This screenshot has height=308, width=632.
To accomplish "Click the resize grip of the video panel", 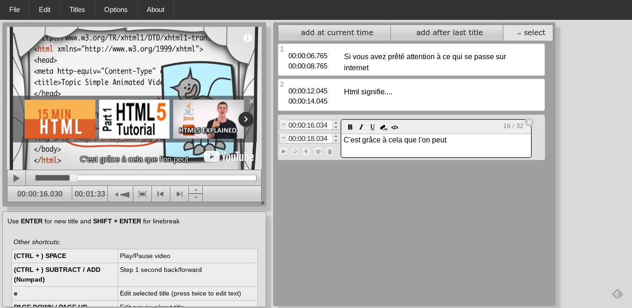I will pyautogui.click(x=262, y=203).
